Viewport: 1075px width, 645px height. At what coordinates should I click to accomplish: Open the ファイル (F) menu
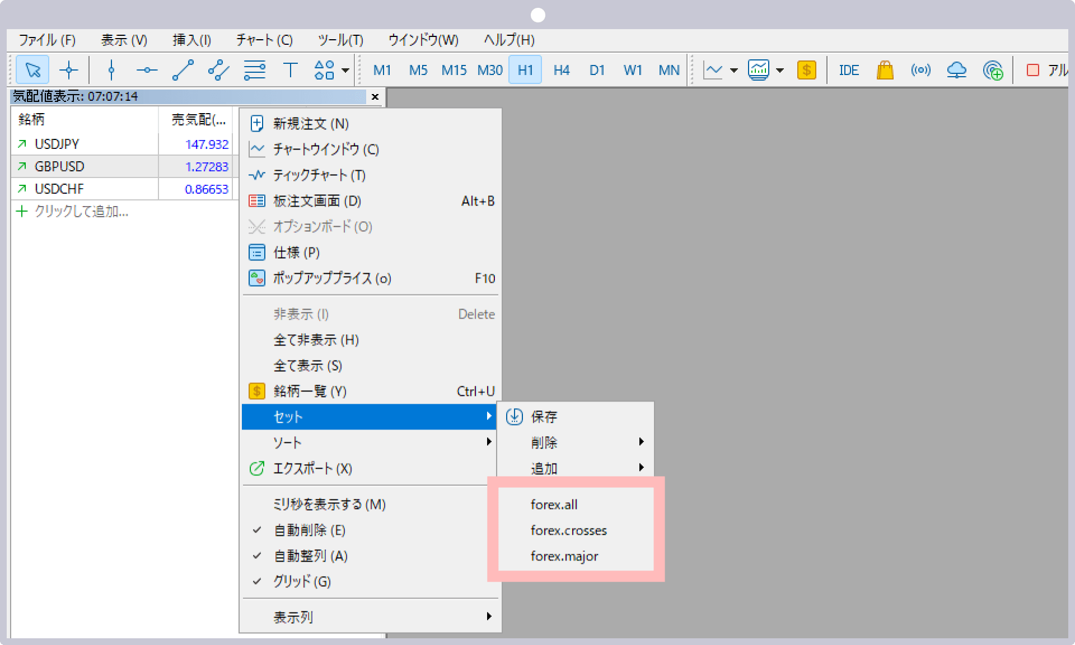pyautogui.click(x=47, y=40)
